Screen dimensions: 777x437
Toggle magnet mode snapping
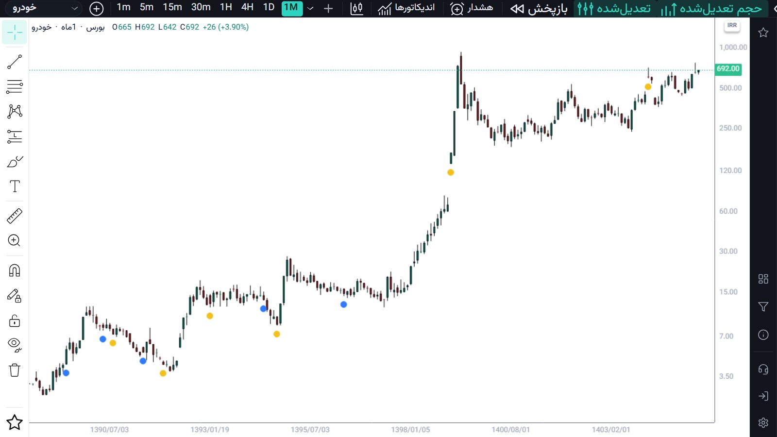click(15, 270)
